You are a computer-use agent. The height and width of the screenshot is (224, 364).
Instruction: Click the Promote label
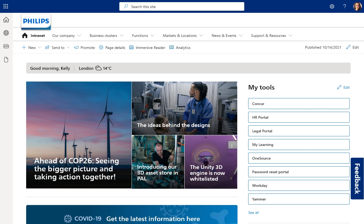pos(88,48)
